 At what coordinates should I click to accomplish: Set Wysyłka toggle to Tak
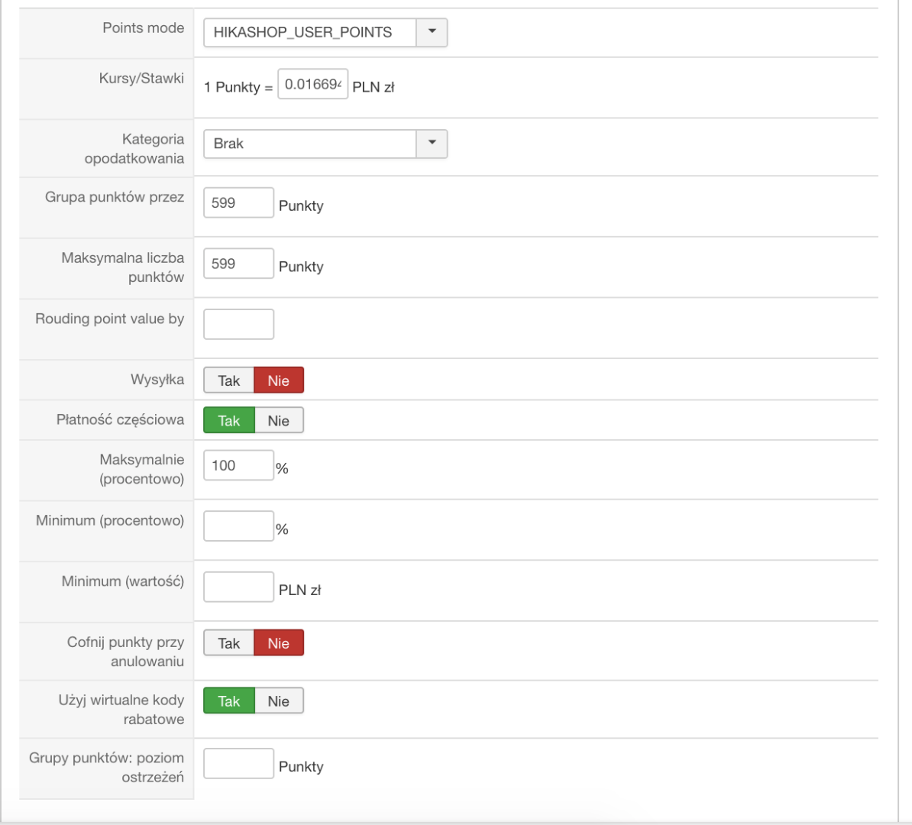click(x=228, y=380)
